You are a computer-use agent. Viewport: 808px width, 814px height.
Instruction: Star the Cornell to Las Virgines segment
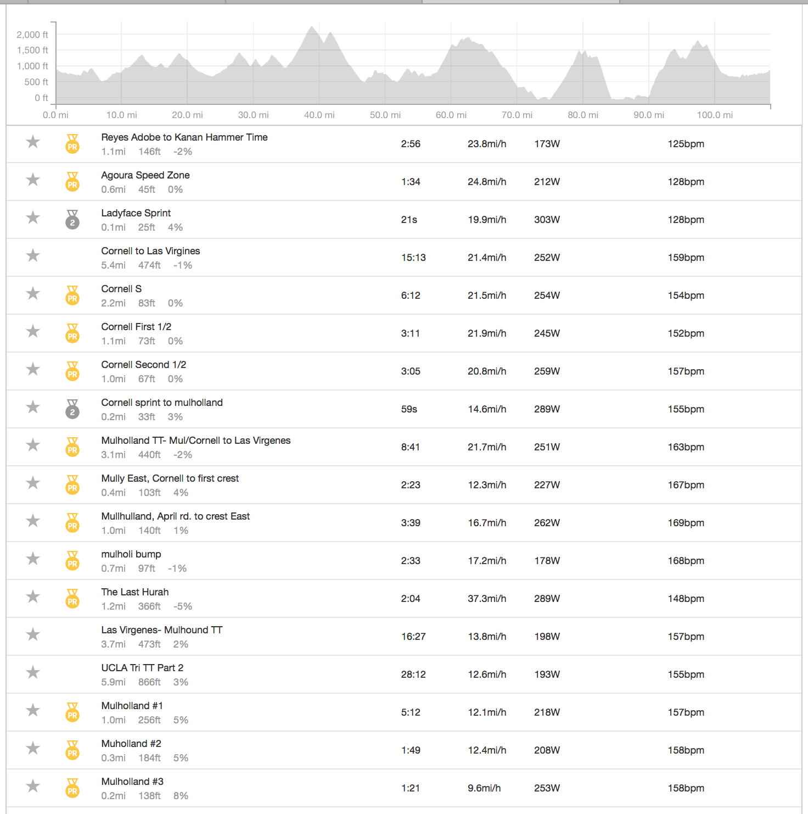point(33,256)
